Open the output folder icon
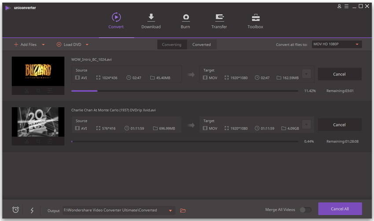Image resolution: width=374 pixels, height=221 pixels. [183, 210]
